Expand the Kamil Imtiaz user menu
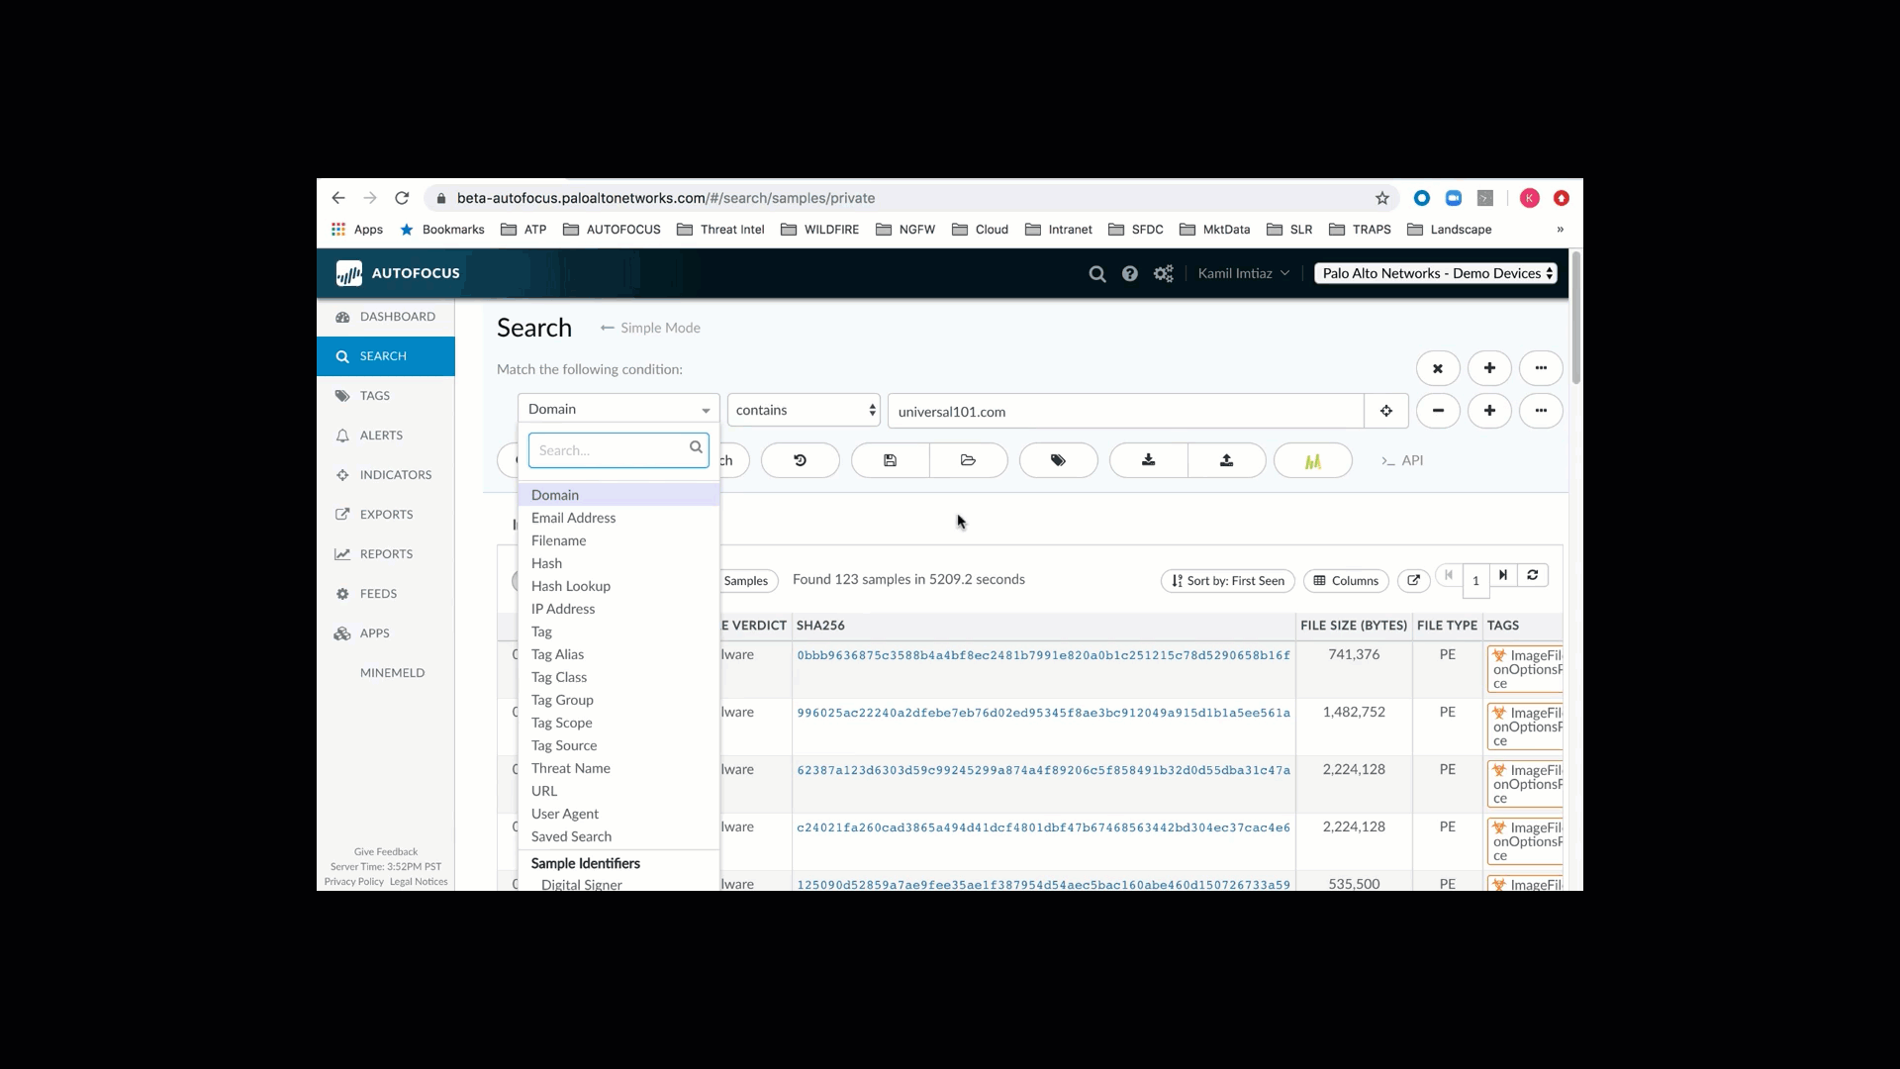This screenshot has width=1900, height=1069. pos(1244,273)
